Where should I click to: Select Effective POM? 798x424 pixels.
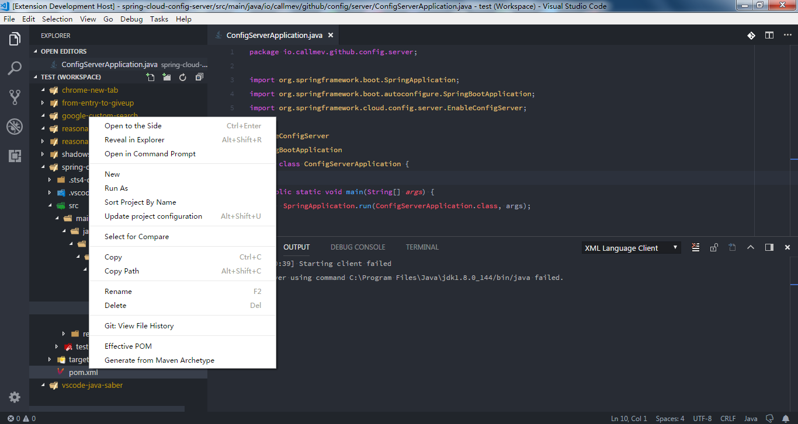pyautogui.click(x=182, y=346)
